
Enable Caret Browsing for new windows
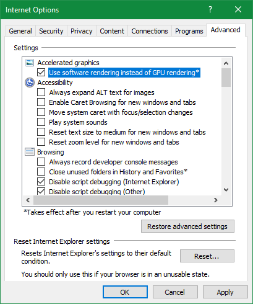pos(41,102)
